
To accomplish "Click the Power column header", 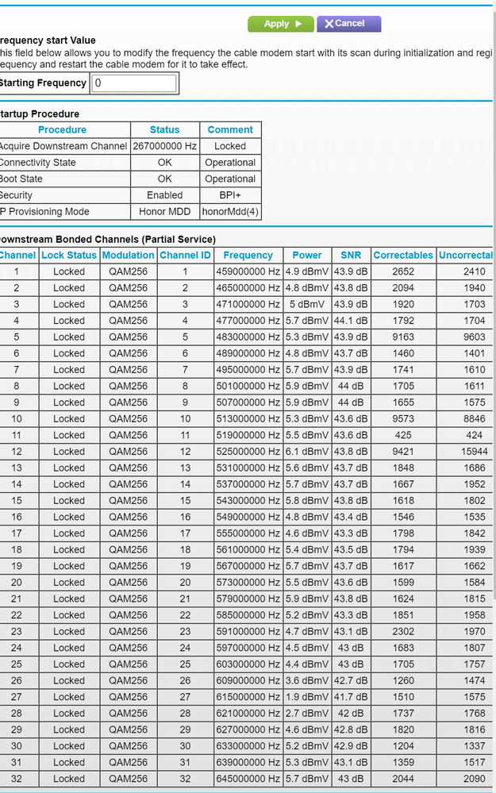I will [x=307, y=255].
